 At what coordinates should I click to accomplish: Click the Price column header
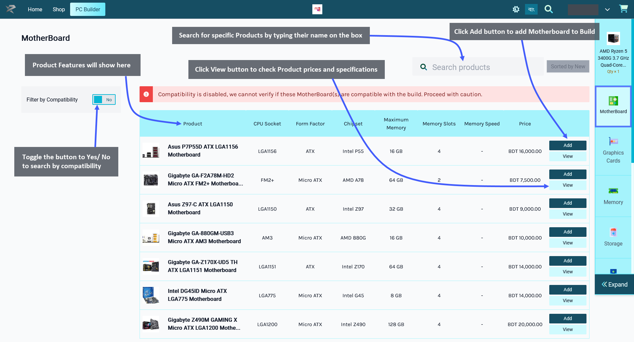tap(525, 124)
